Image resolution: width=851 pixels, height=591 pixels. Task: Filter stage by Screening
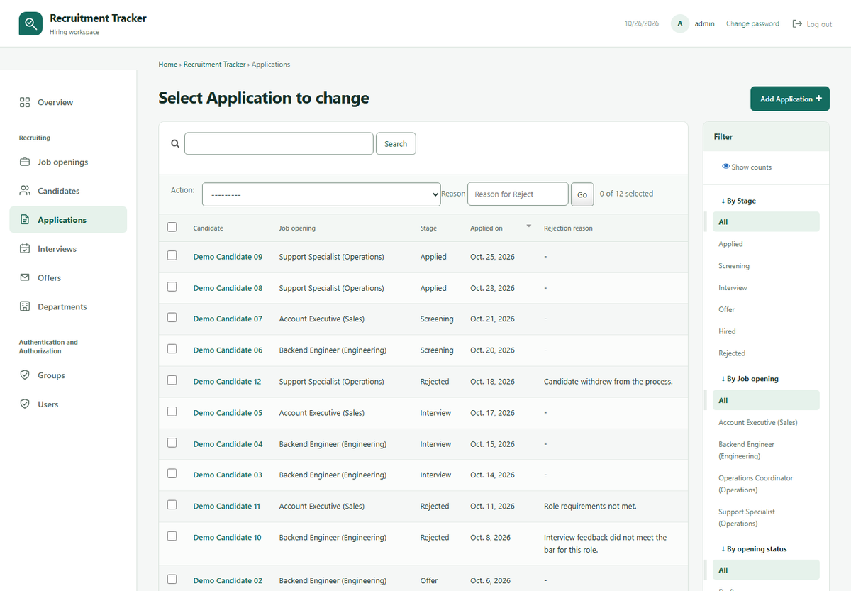click(x=734, y=266)
